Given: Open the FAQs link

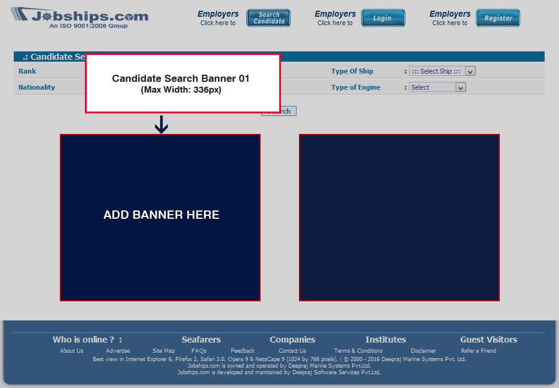Looking at the screenshot, I should (199, 351).
